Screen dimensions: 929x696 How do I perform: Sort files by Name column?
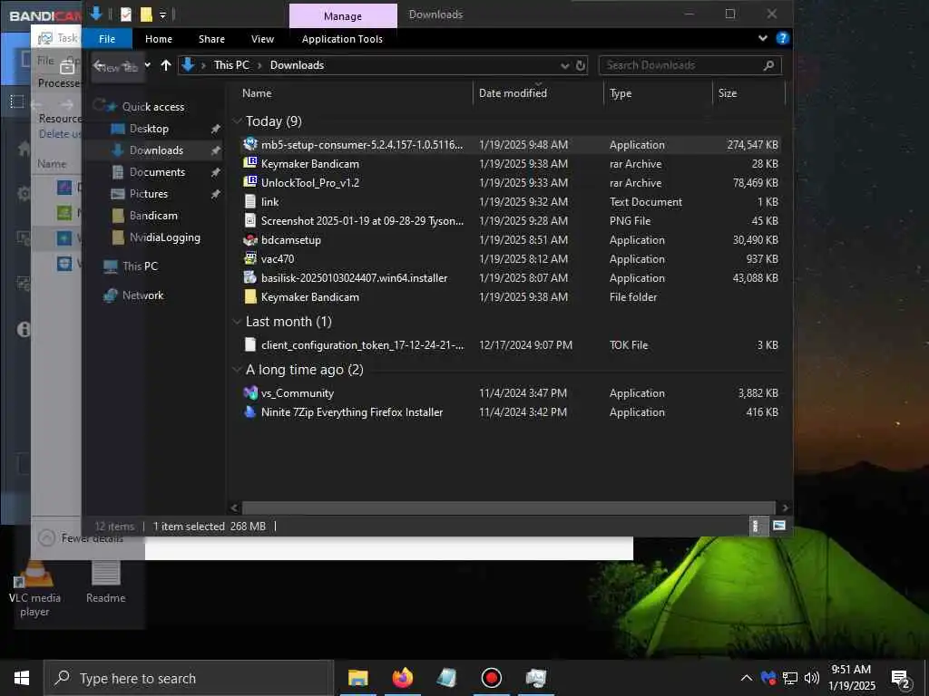coord(257,93)
